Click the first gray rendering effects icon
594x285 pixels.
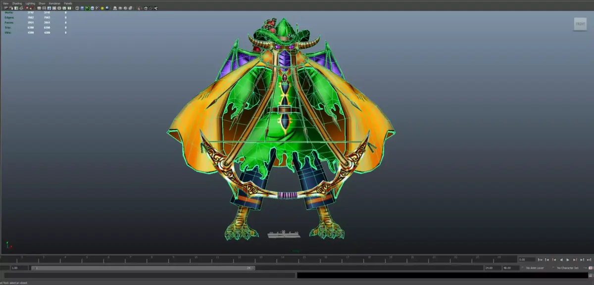[x=115, y=8]
